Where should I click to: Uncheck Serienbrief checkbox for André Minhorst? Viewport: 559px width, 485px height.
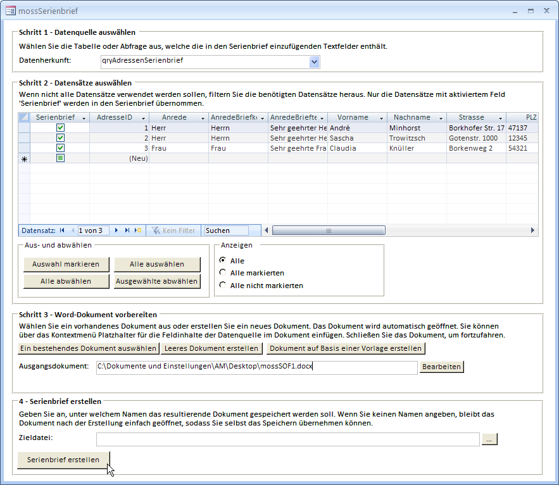tap(60, 127)
